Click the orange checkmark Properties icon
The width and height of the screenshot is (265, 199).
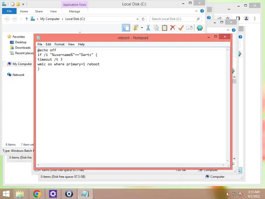(x=181, y=28)
